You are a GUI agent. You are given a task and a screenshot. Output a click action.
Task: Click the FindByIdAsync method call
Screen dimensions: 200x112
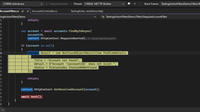coord(79,31)
